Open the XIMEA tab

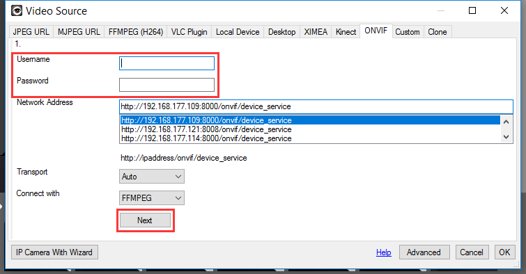(316, 32)
